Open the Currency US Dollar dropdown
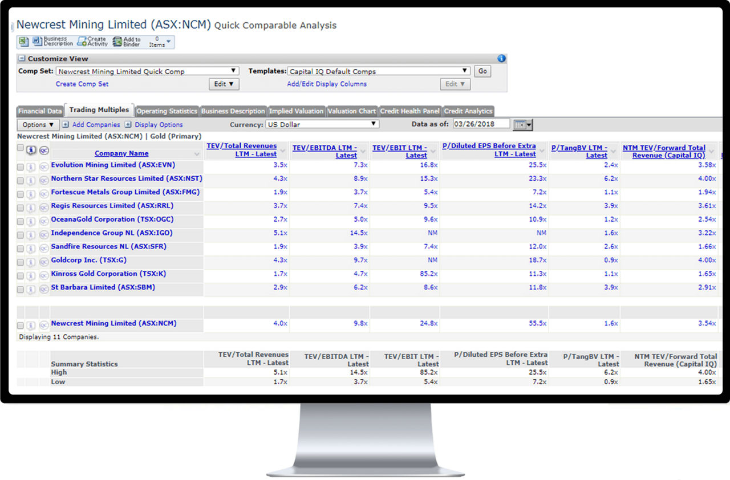The width and height of the screenshot is (730, 480). 322,124
